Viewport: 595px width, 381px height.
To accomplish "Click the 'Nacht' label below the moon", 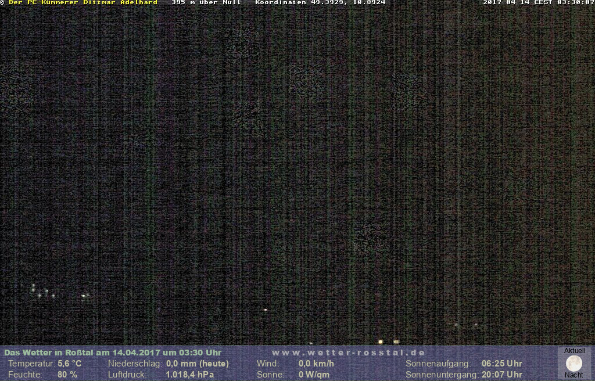I will 574,375.
